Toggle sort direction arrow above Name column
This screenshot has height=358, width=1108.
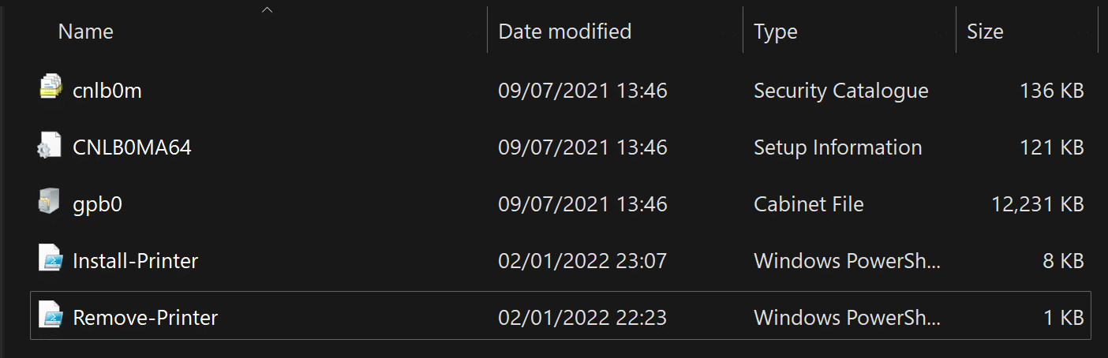pos(267,9)
